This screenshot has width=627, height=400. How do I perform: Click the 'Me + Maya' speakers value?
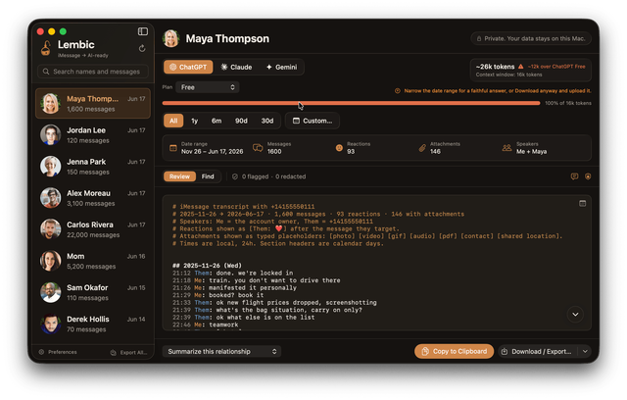click(531, 152)
